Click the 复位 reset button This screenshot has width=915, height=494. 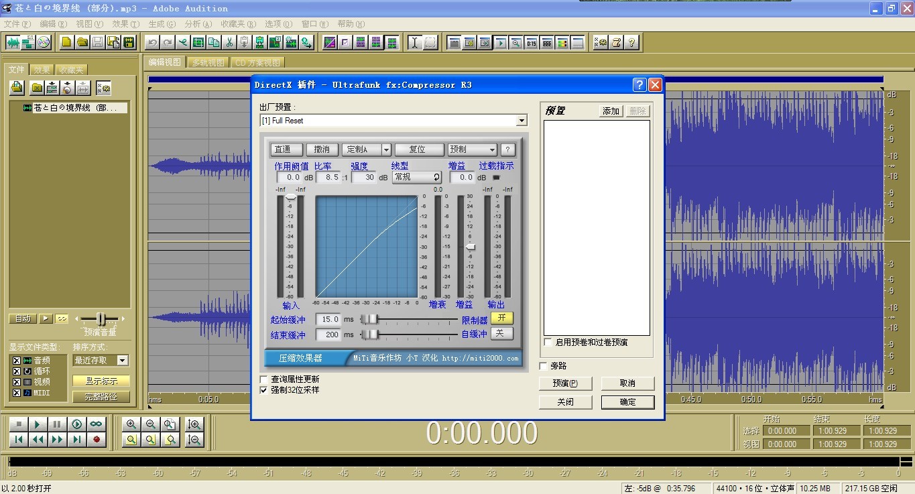[x=419, y=149]
